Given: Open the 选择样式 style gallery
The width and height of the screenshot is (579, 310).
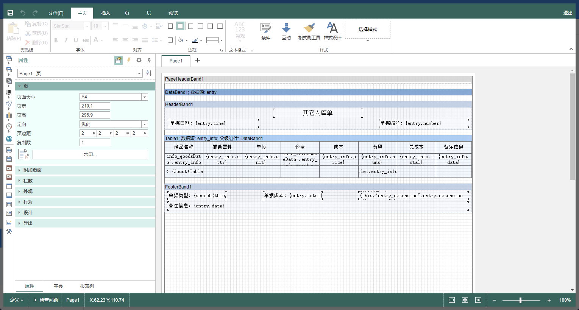Looking at the screenshot, I should pyautogui.click(x=368, y=30).
